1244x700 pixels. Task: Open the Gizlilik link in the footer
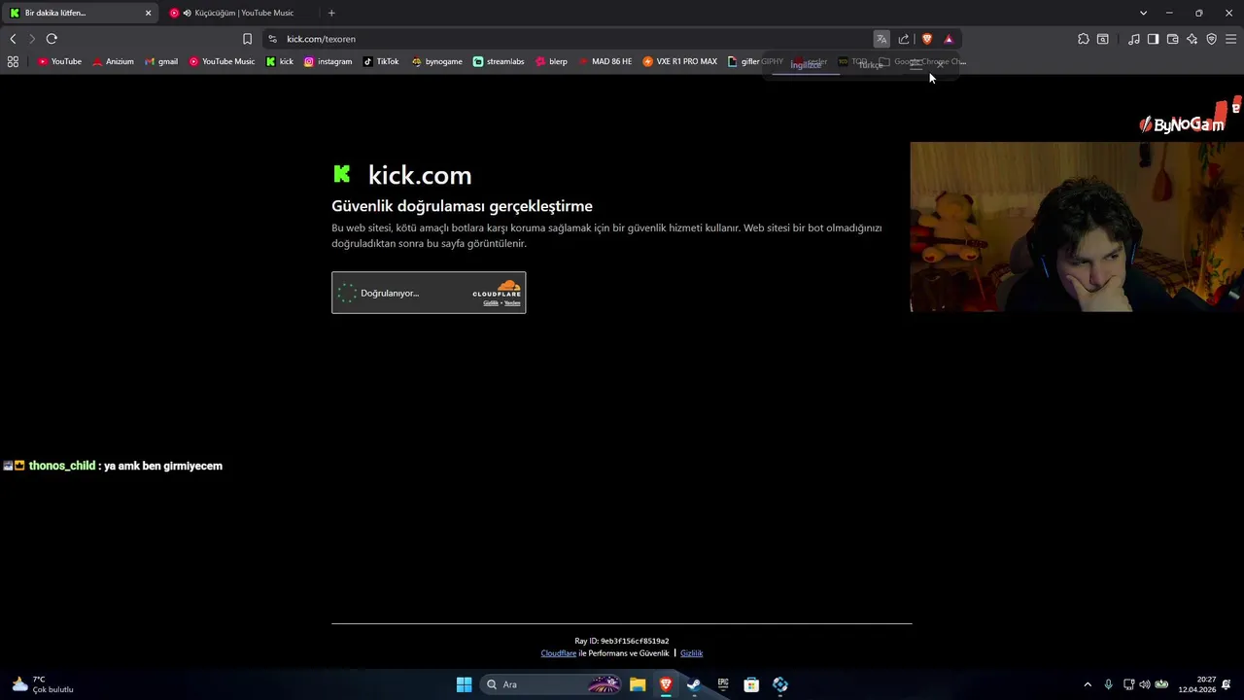(x=691, y=653)
